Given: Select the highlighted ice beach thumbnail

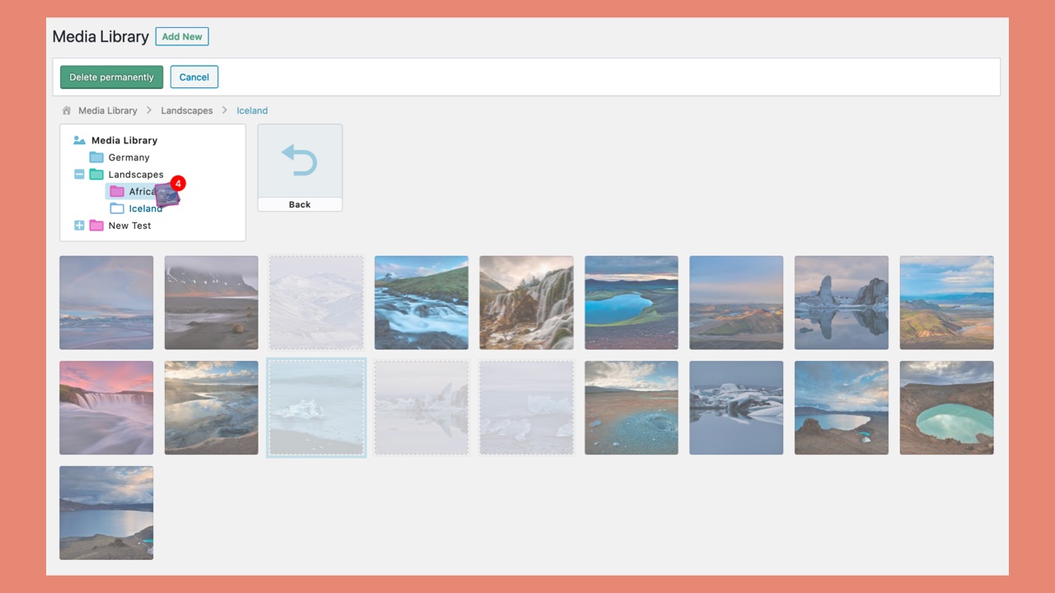Looking at the screenshot, I should pyautogui.click(x=316, y=408).
